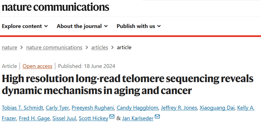Click mail icon next to Scott Hickey
The image size is (261, 125).
112,117
